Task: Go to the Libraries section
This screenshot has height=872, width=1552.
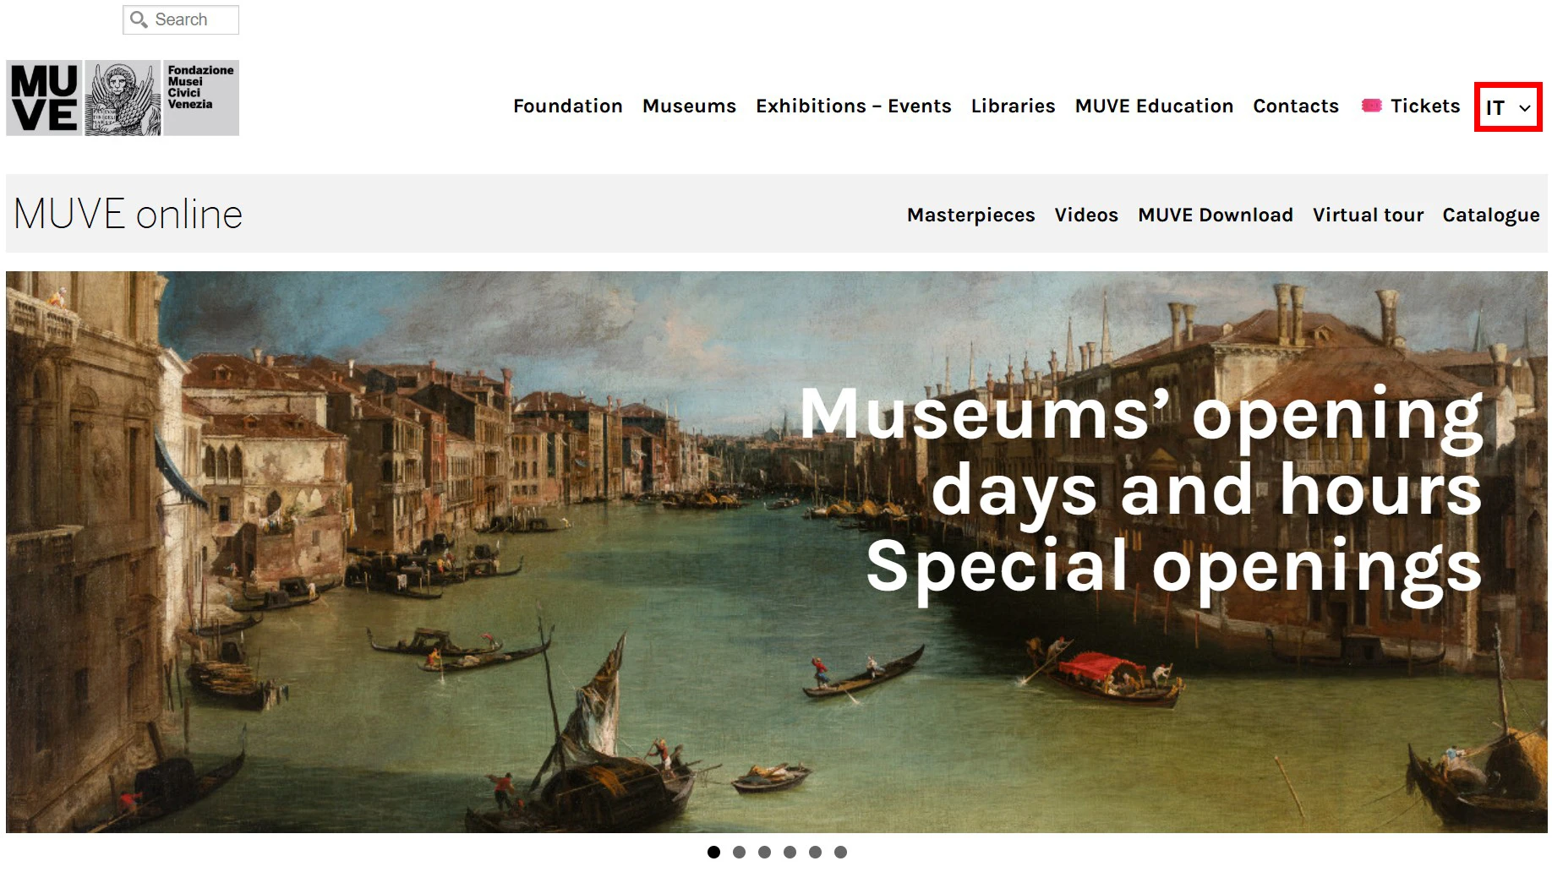Action: (1013, 106)
